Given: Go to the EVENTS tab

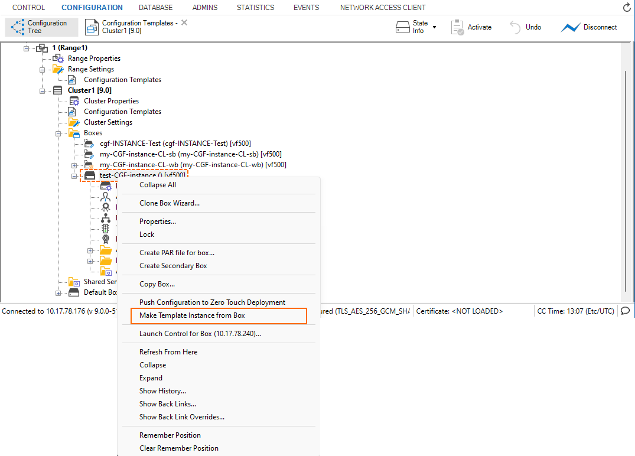Looking at the screenshot, I should click(306, 7).
